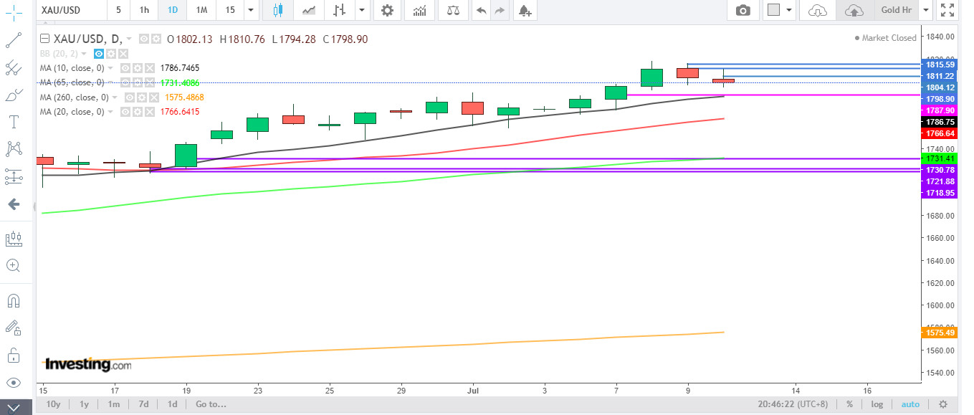
Task: Toggle hide all drawings eye icon
Action: click(13, 382)
